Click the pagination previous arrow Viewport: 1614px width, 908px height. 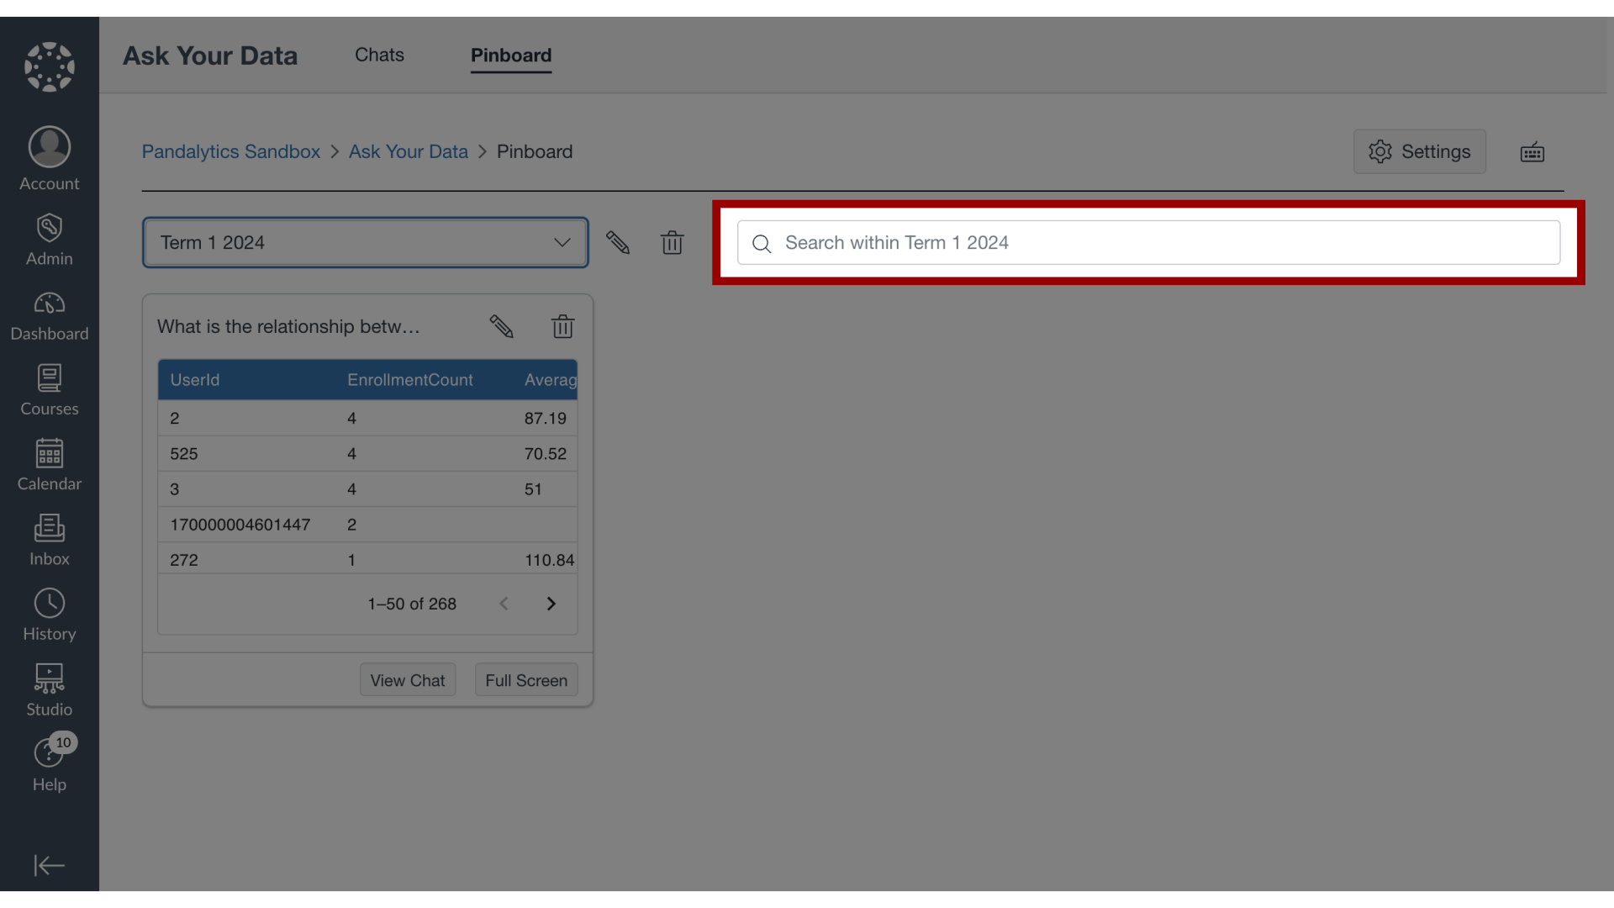pos(504,603)
